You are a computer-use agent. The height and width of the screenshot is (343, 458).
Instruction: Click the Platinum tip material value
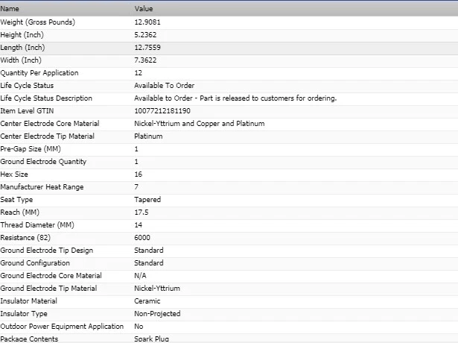point(148,136)
